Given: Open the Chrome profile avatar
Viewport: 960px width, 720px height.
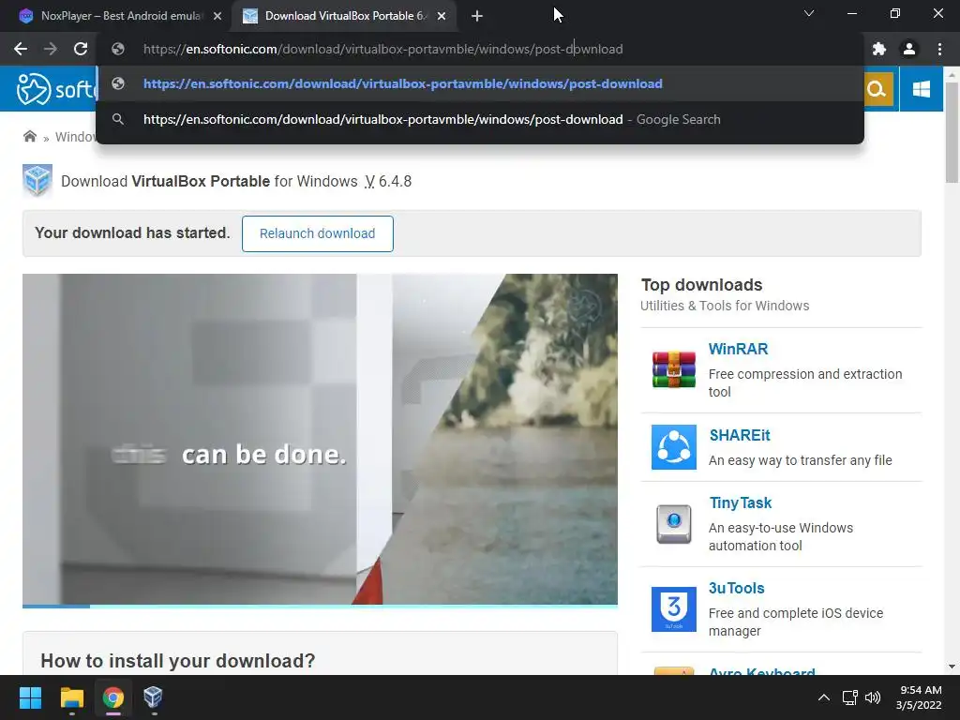Looking at the screenshot, I should click(909, 49).
